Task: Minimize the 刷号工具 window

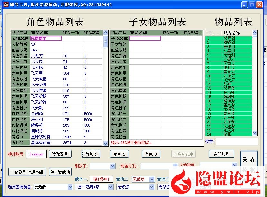Action: click(x=245, y=4)
